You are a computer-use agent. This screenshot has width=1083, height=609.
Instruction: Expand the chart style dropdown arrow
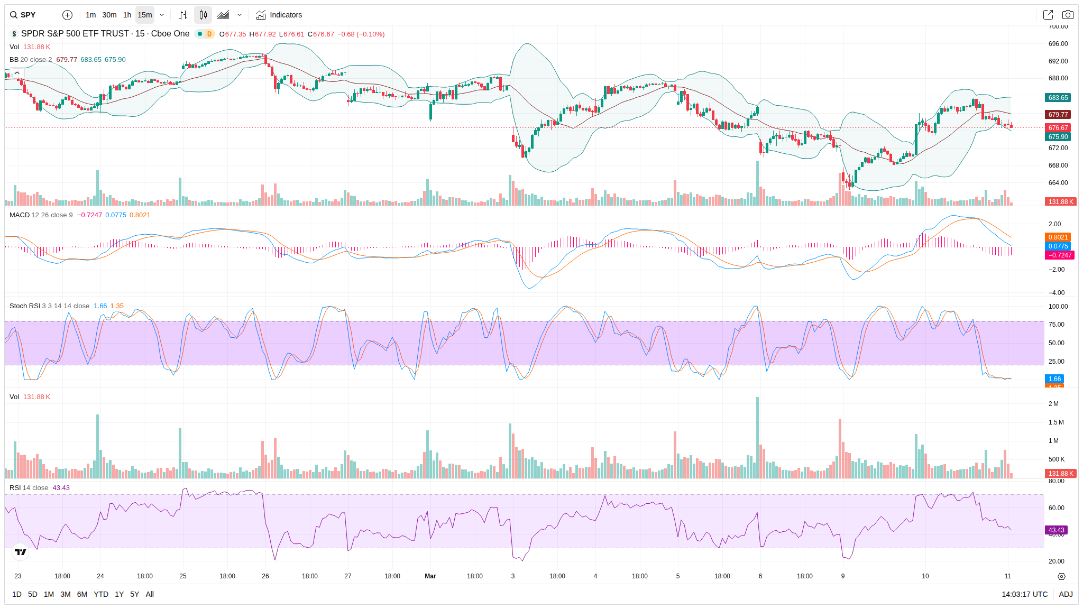240,15
